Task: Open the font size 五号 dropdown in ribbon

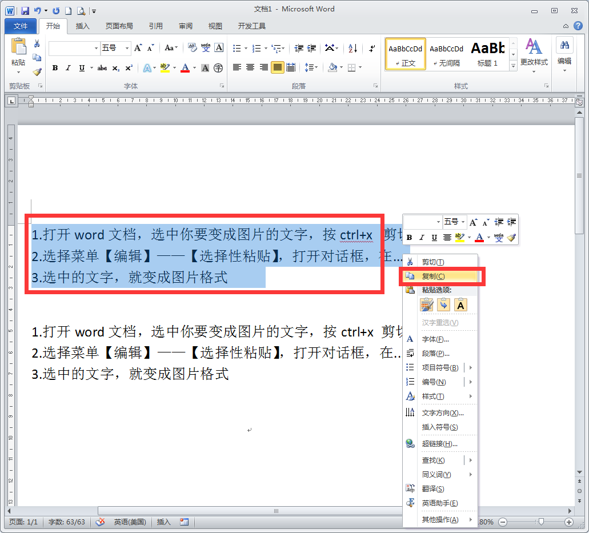Action: tap(127, 48)
